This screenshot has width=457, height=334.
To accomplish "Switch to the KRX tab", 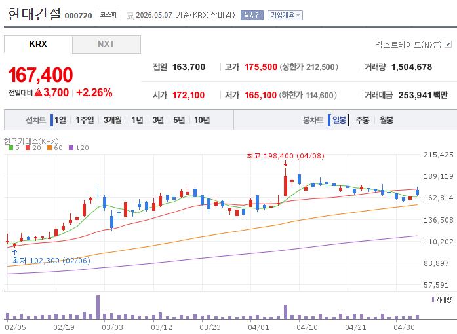I will [38, 45].
